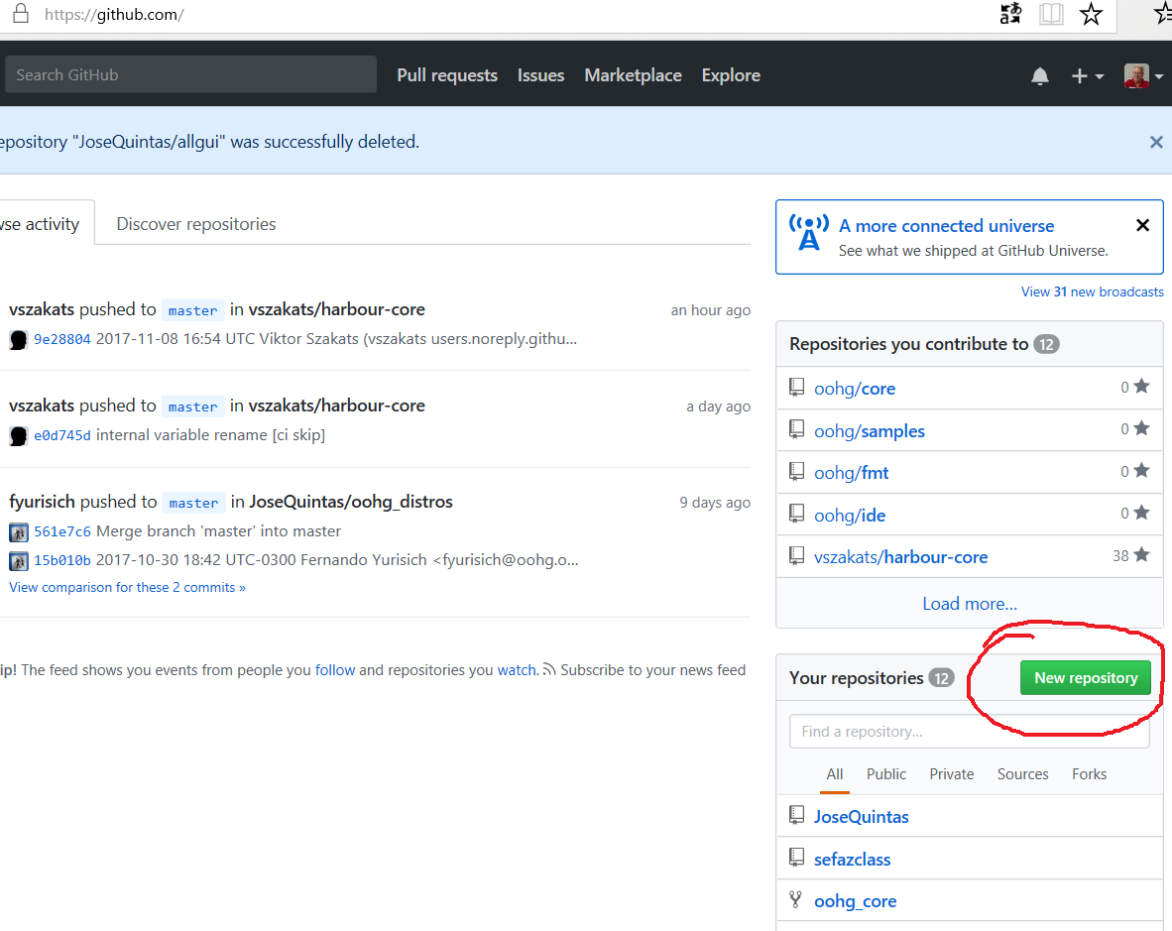
Task: Filter repositories by Private
Action: 951,774
